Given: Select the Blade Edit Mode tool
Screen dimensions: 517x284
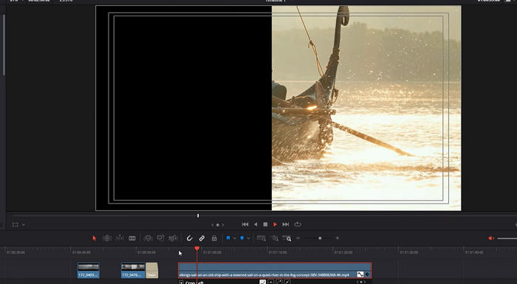Looking at the screenshot, I should [132, 238].
